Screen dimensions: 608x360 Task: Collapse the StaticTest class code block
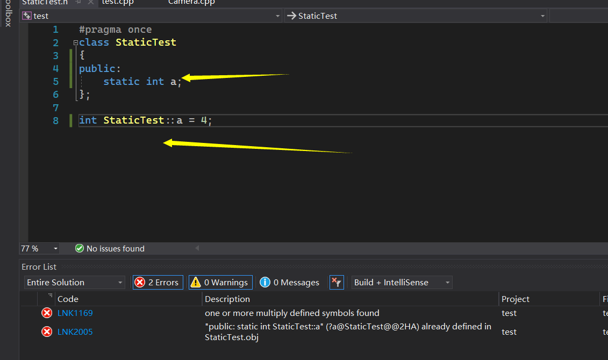(x=76, y=42)
